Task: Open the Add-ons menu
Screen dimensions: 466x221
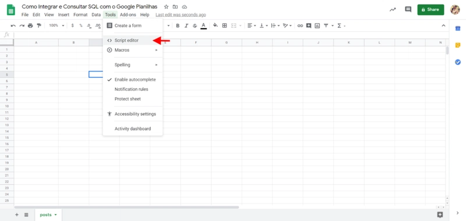Action: tap(128, 15)
